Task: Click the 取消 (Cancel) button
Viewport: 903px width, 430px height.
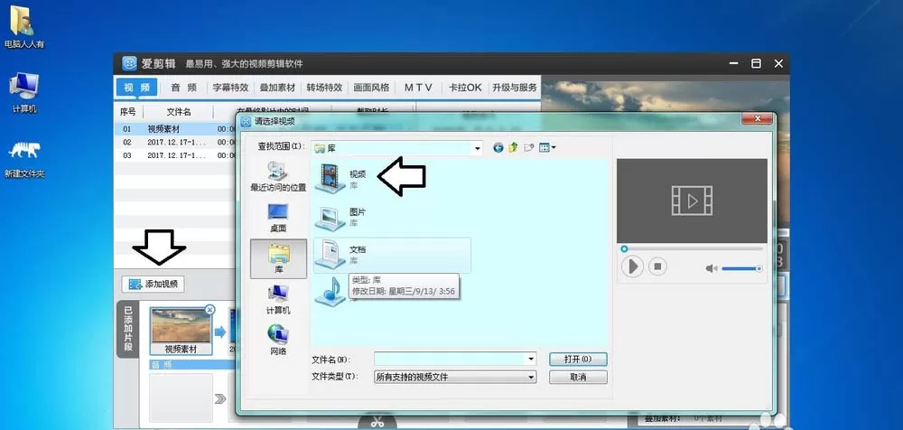Action: click(x=578, y=377)
